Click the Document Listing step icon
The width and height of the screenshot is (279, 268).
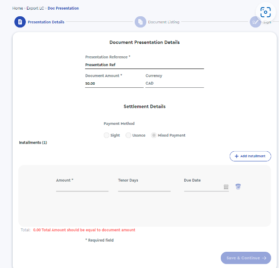tap(140, 22)
